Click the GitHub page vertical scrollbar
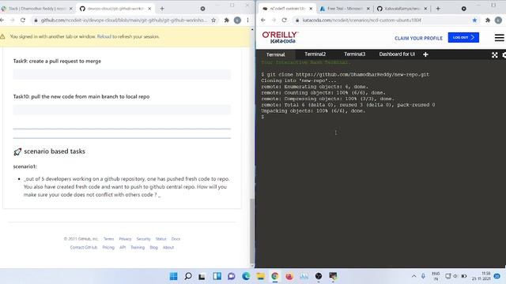Viewport: 506px width, 284px height. [x=252, y=230]
